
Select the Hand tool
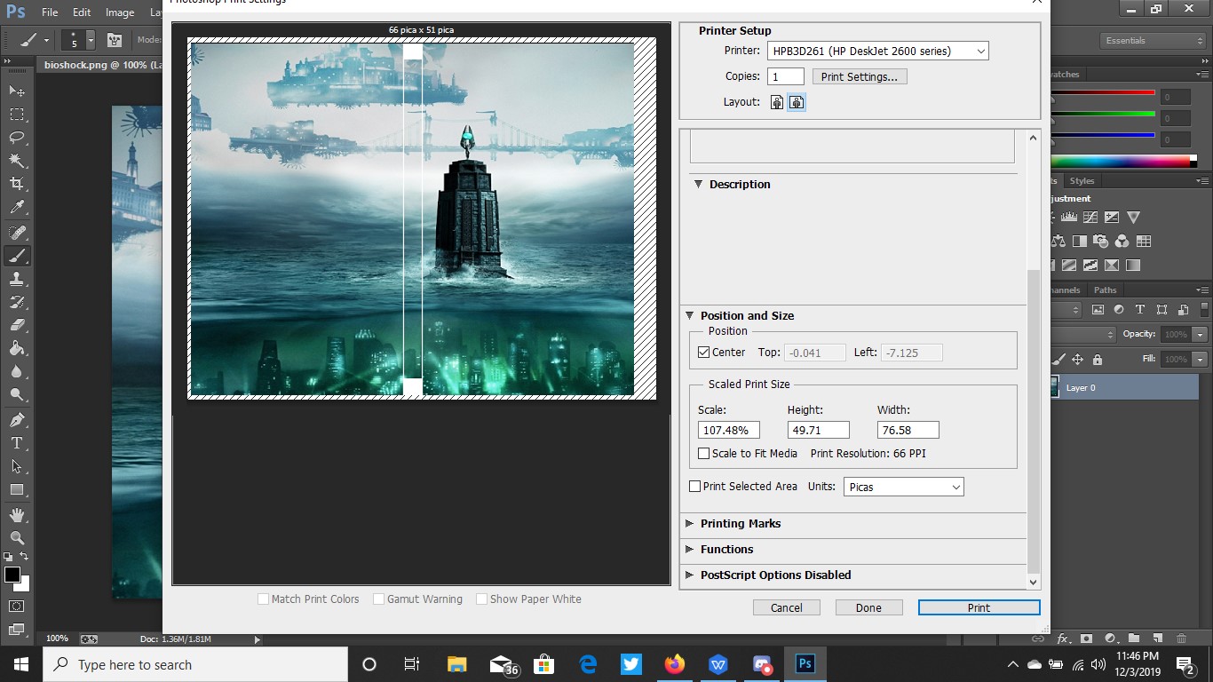[x=17, y=515]
